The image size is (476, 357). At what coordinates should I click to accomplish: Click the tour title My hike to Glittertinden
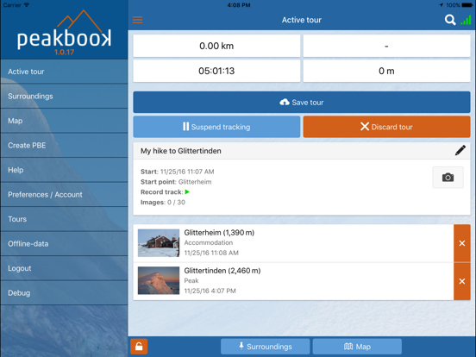click(180, 151)
